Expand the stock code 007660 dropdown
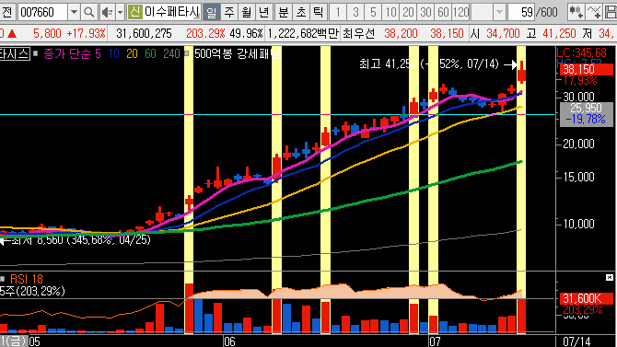The image size is (617, 347). tap(74, 12)
